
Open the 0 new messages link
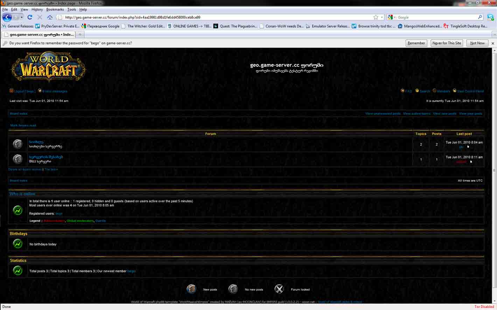tap(55, 91)
